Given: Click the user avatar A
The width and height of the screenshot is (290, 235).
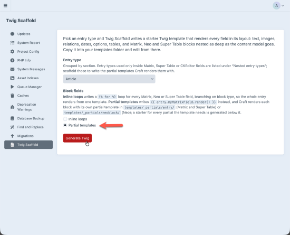Looking at the screenshot, I should 276,6.
